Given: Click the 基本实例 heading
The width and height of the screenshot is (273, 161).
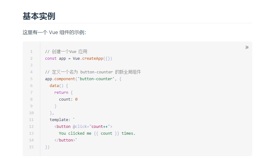Looking at the screenshot, I should [x=39, y=16].
